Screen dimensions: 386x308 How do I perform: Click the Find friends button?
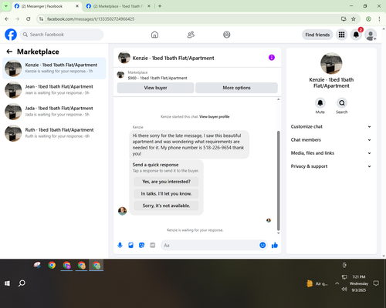coord(317,35)
